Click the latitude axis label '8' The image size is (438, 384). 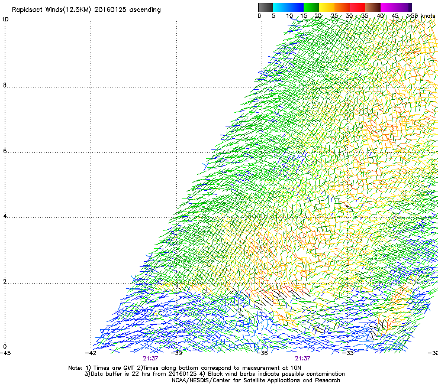click(x=5, y=85)
